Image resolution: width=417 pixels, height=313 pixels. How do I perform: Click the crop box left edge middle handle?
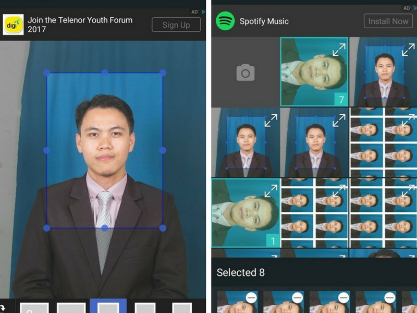(x=46, y=150)
